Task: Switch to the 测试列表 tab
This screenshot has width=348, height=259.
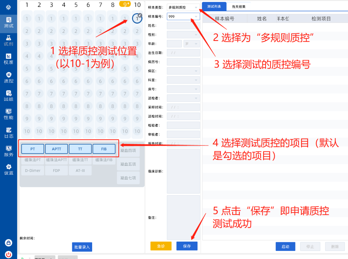Action: 214,6
